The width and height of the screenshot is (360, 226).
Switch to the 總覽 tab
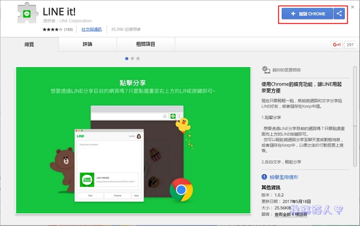click(29, 44)
